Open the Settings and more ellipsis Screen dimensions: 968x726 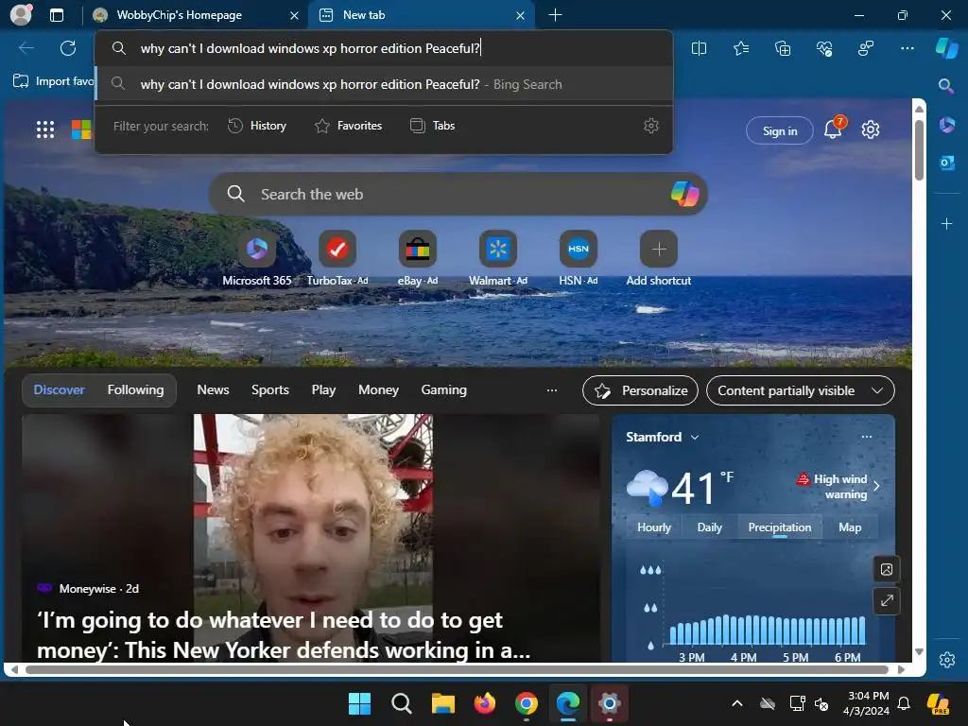[907, 48]
